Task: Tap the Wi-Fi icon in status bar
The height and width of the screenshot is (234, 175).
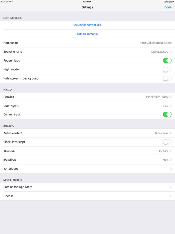Action: click(x=10, y=2)
